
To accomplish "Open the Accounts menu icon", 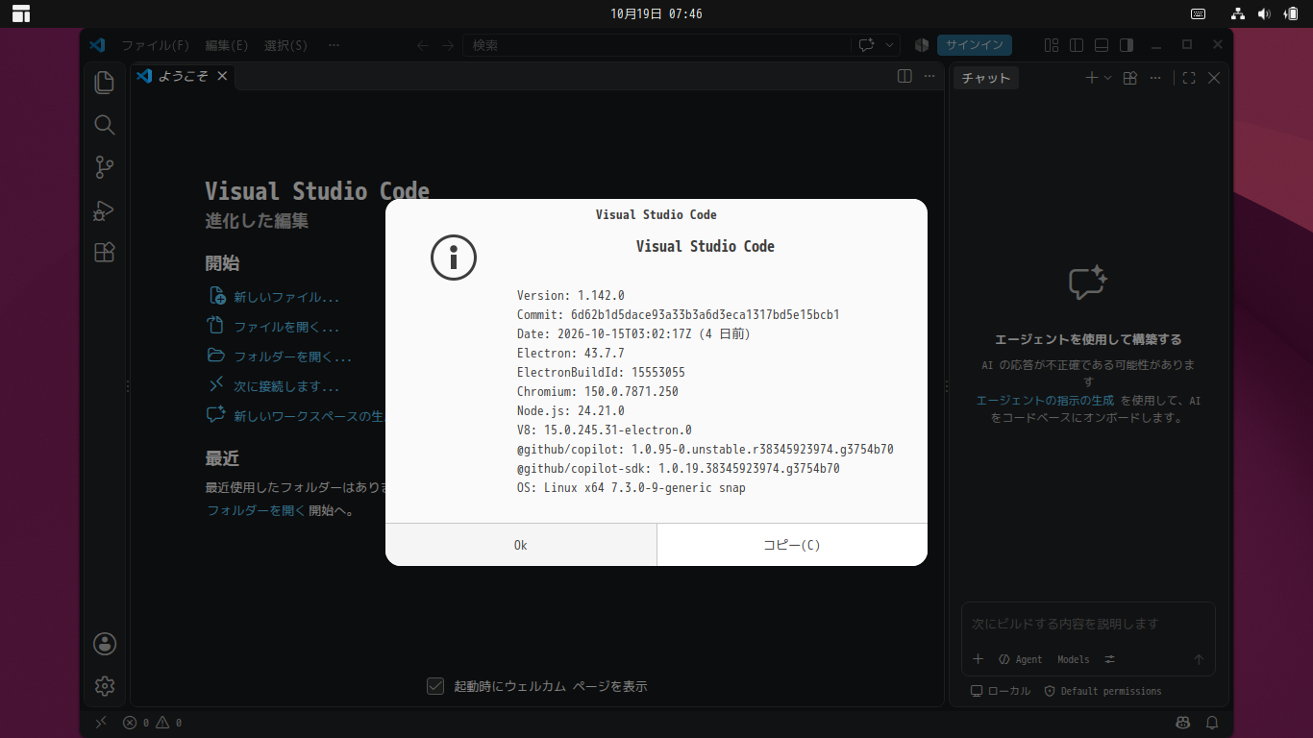I will tap(105, 644).
